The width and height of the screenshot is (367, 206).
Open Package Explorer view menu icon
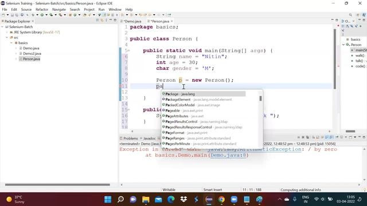tap(106, 21)
